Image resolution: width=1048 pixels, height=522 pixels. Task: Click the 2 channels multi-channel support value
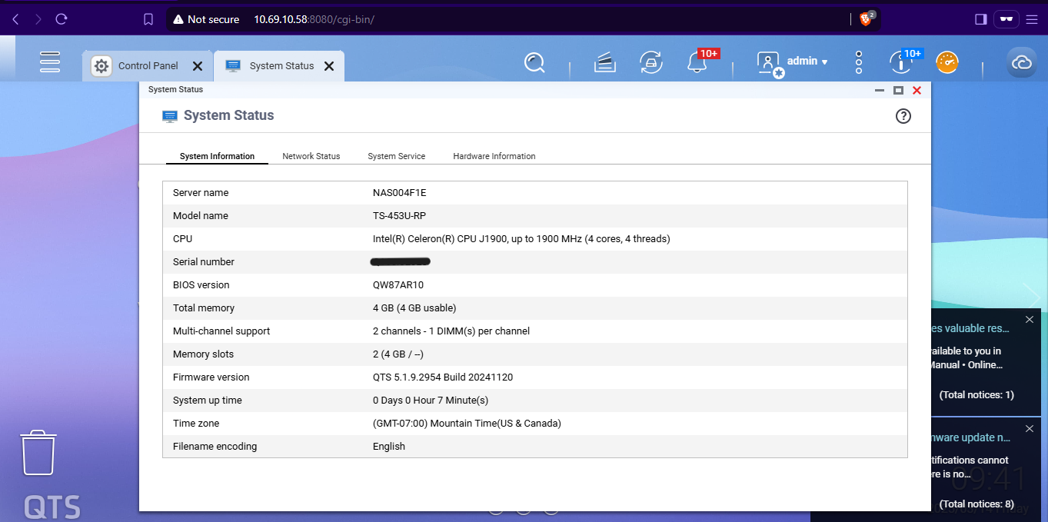point(451,331)
